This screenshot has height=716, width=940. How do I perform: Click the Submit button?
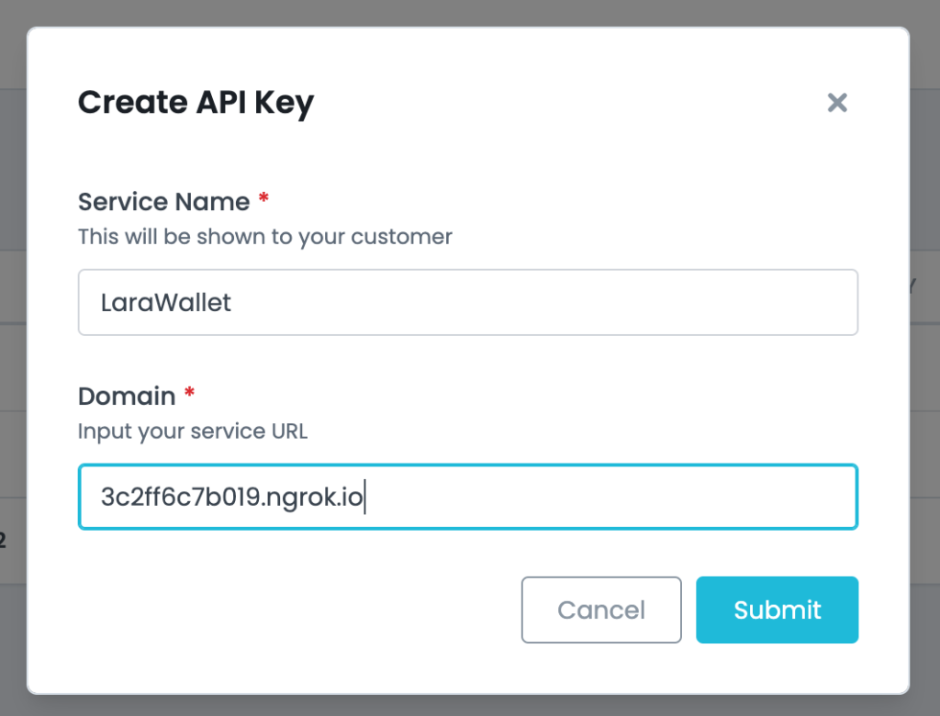[x=777, y=610]
